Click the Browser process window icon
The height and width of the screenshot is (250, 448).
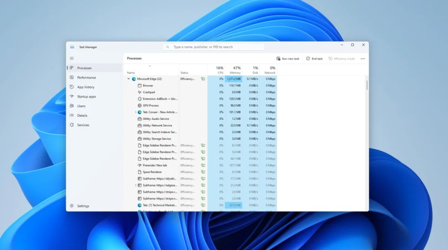[140, 86]
